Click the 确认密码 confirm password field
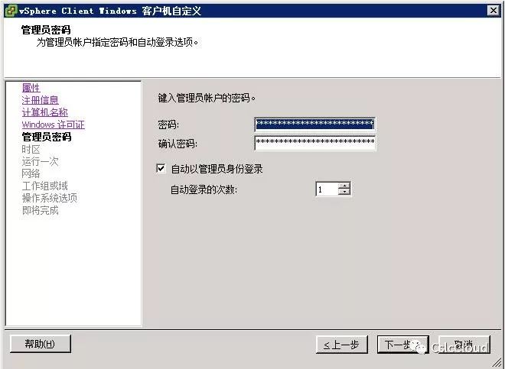Image resolution: width=505 pixels, height=369 pixels. pyautogui.click(x=314, y=143)
